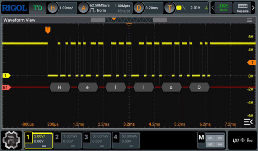This screenshot has height=151, width=258.
Task: Select the trigger level T marker at right edge
Action: (251, 63)
